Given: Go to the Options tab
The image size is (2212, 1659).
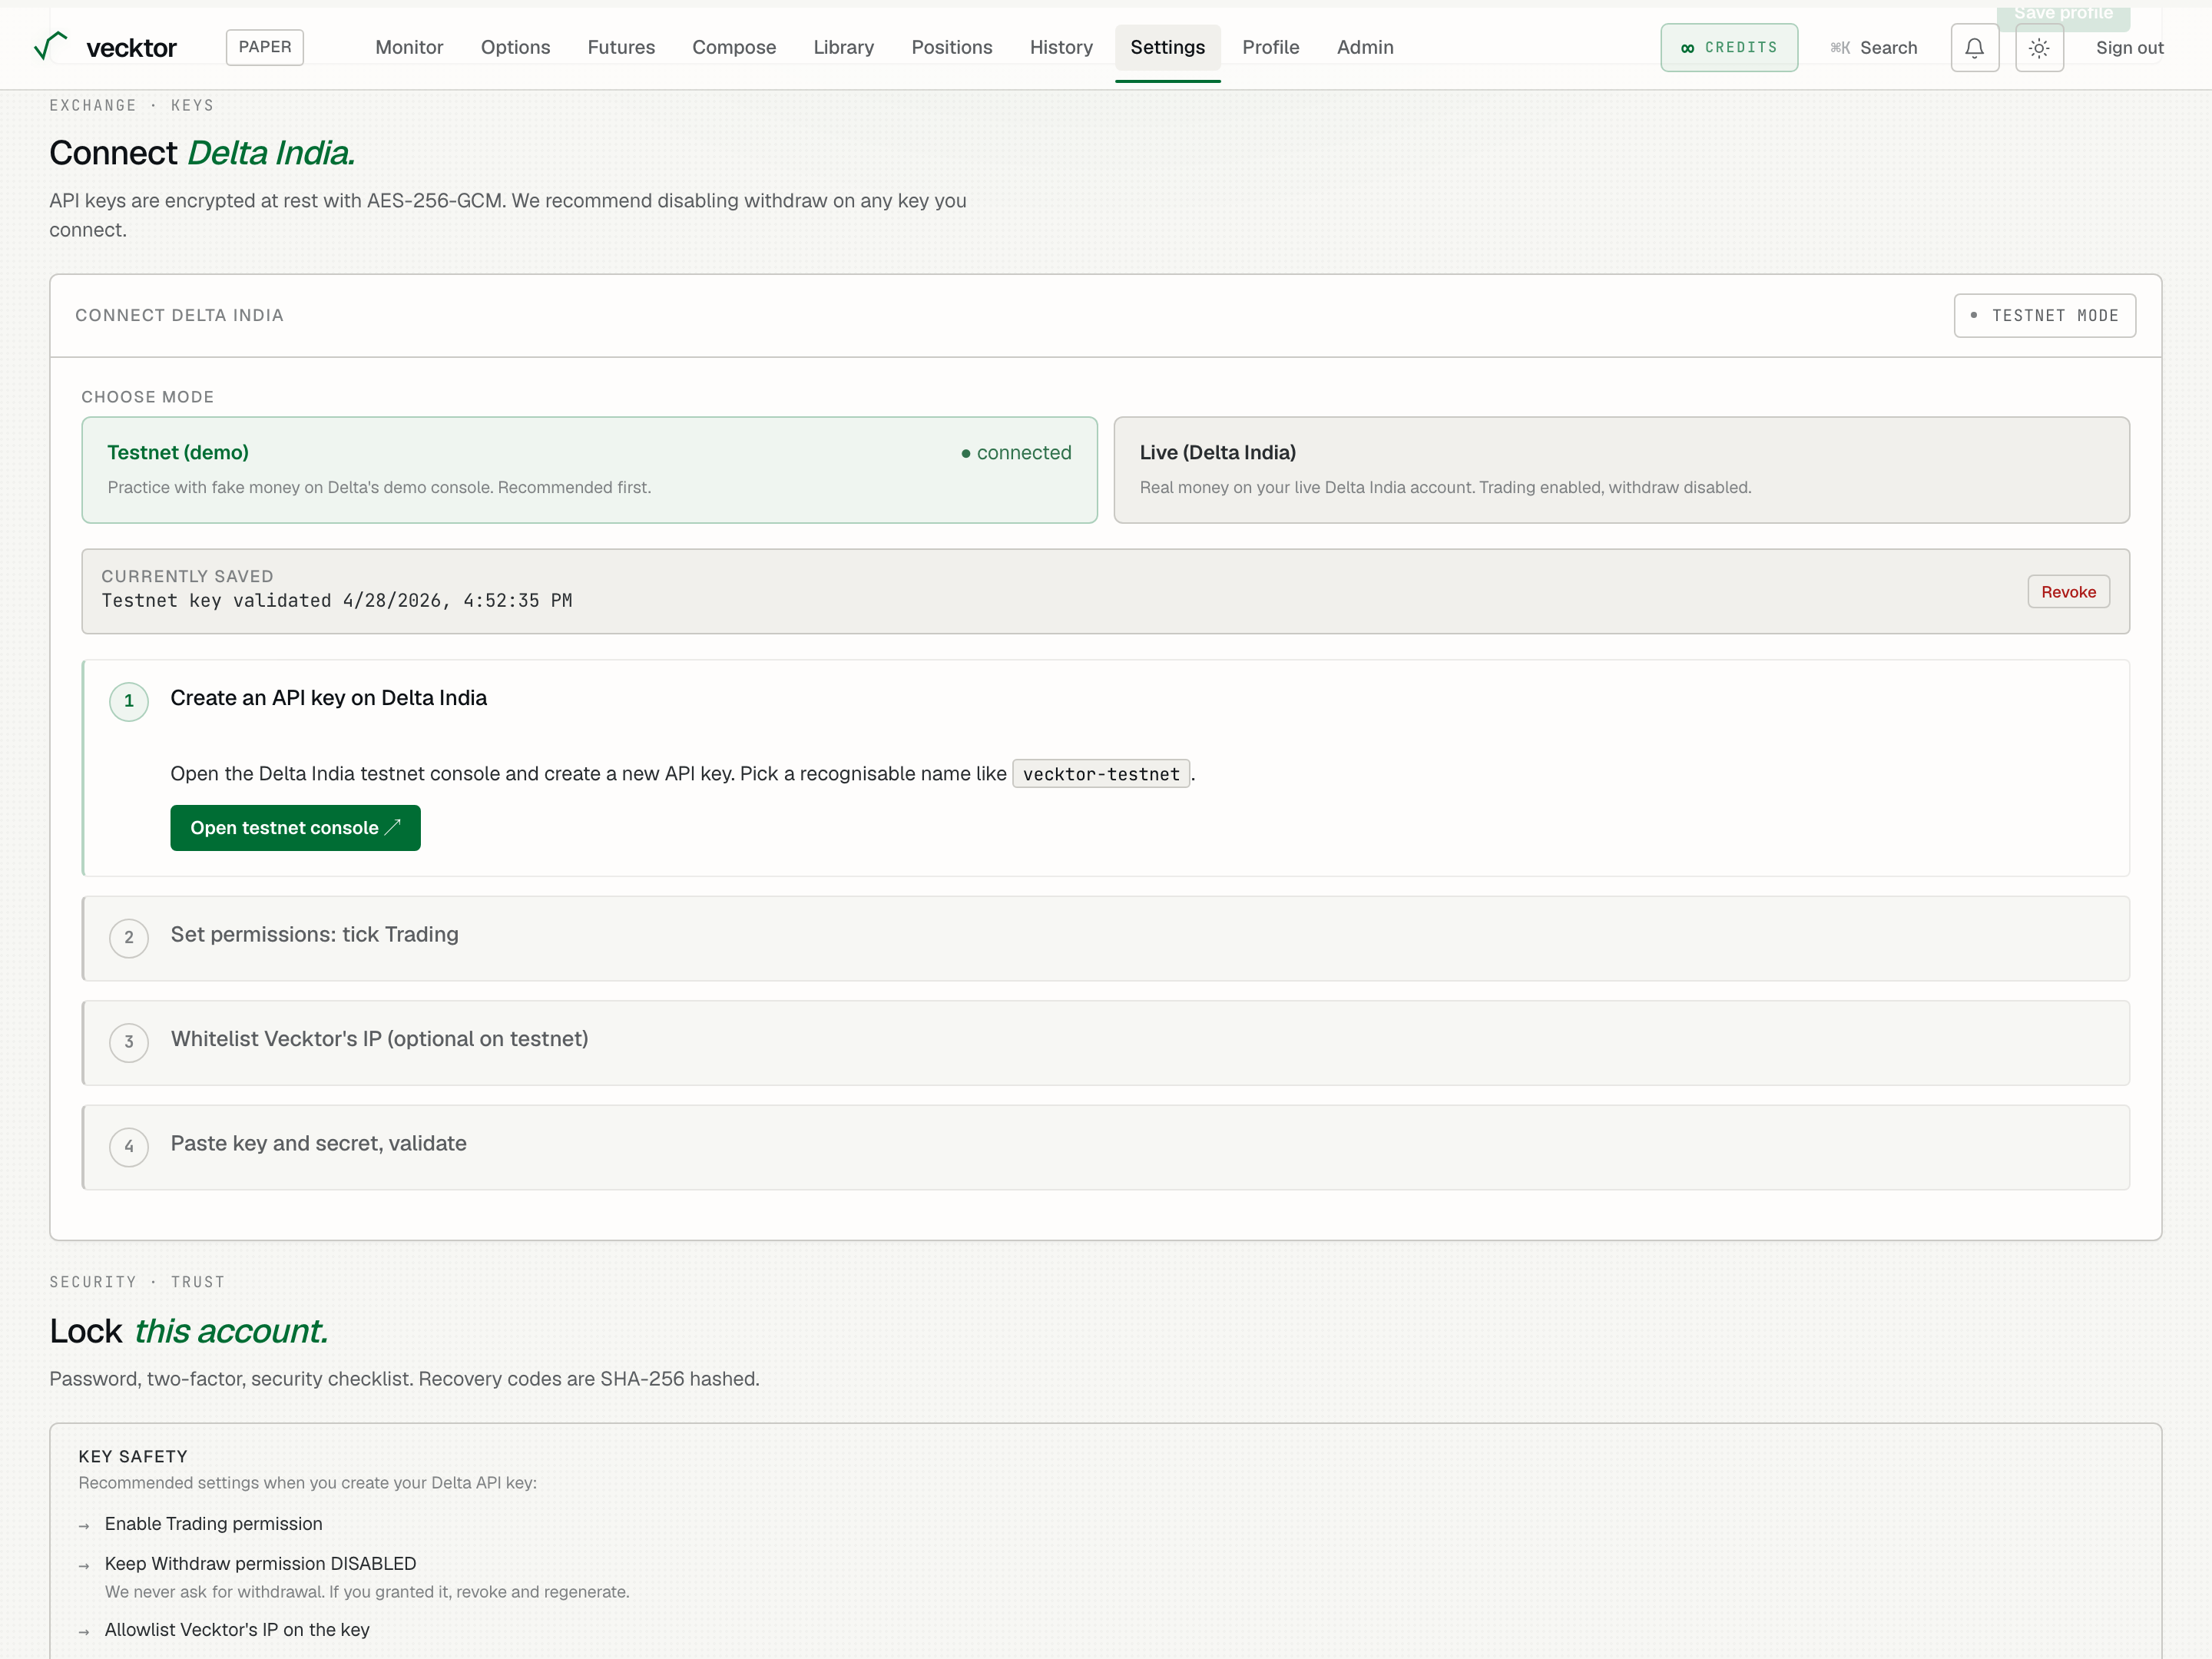Looking at the screenshot, I should (515, 47).
